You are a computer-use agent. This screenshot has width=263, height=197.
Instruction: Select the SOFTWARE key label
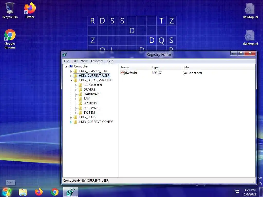click(91, 108)
